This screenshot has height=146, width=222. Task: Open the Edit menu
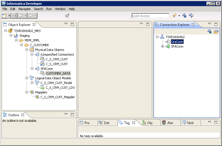coord(13,9)
